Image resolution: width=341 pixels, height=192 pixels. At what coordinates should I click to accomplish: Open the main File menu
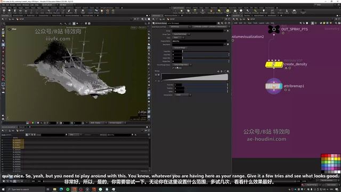[x=3, y=5]
